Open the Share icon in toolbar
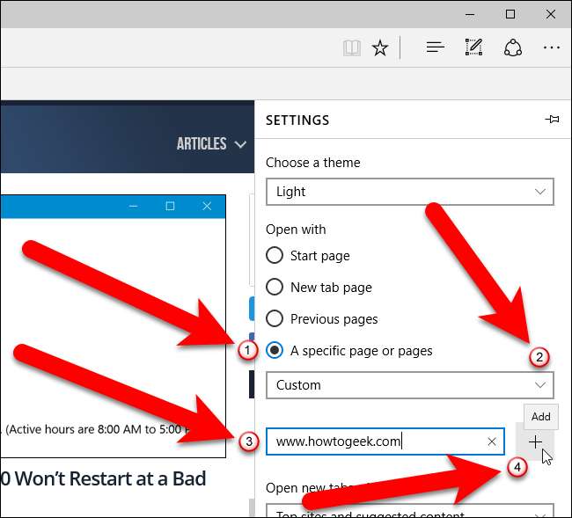Image resolution: width=572 pixels, height=518 pixels. coord(512,47)
